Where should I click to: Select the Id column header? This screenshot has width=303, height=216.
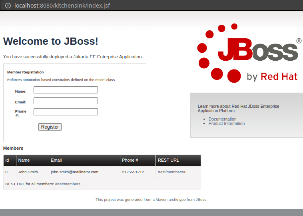[10, 160]
